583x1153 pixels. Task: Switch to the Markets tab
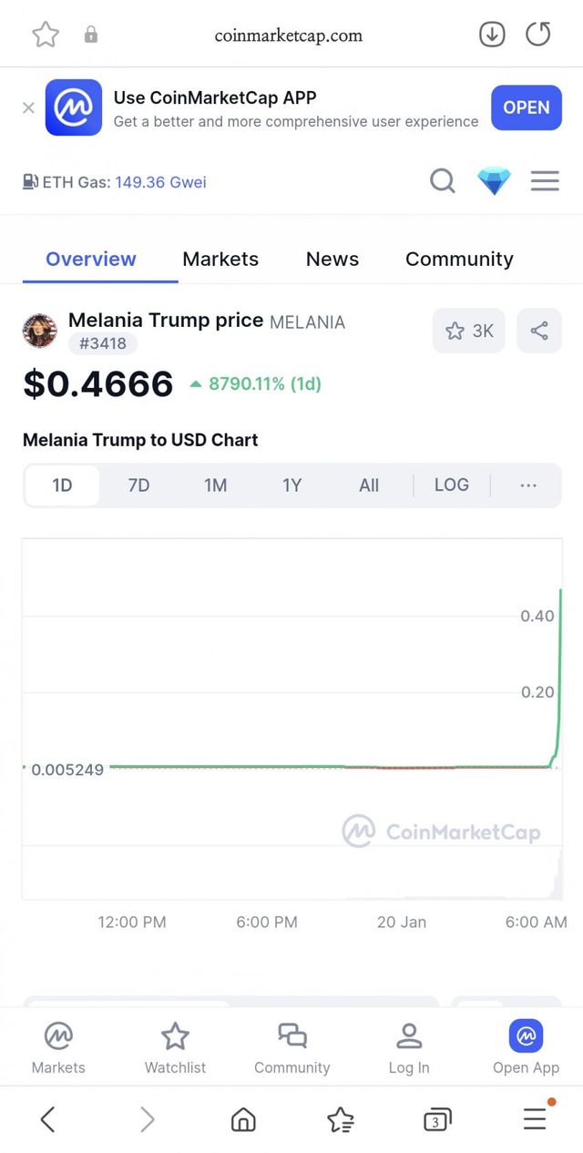pyautogui.click(x=220, y=259)
